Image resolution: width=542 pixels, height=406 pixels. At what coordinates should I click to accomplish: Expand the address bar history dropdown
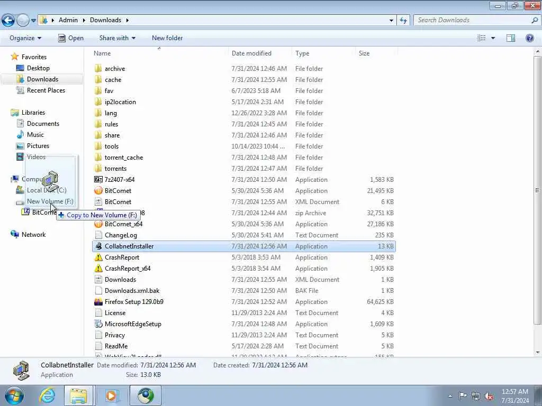(x=391, y=21)
